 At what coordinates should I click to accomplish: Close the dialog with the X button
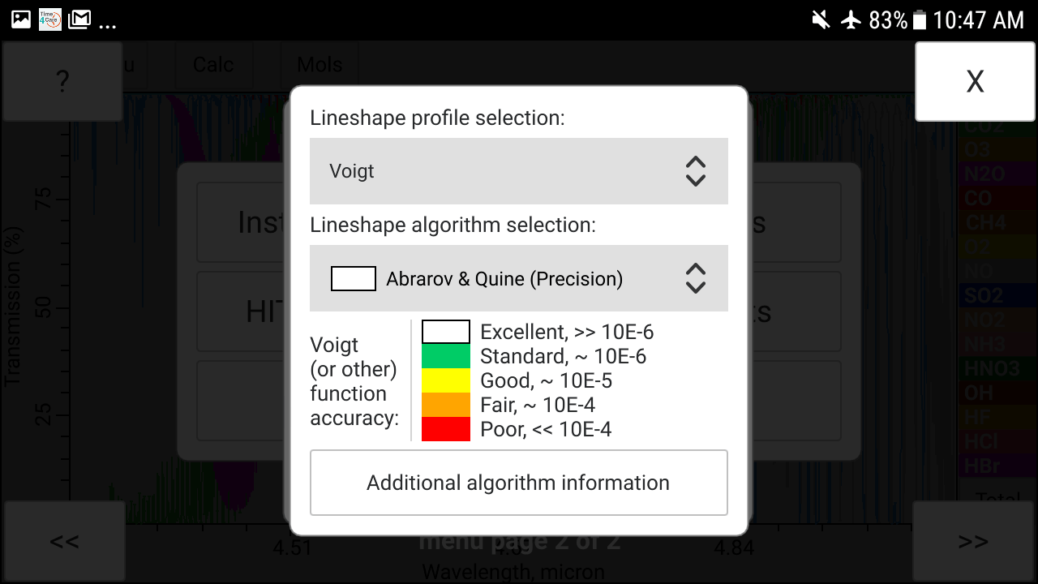(x=975, y=81)
